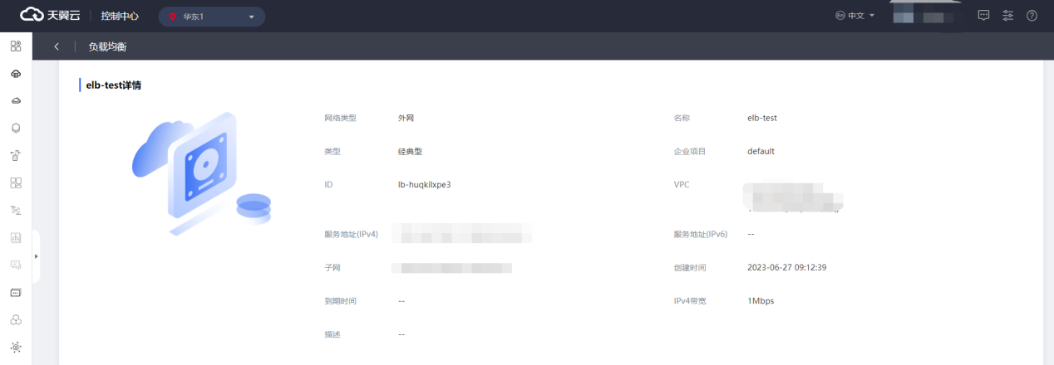Open the four-squares icon mid sidebar
This screenshot has height=365, width=1054.
click(x=16, y=182)
